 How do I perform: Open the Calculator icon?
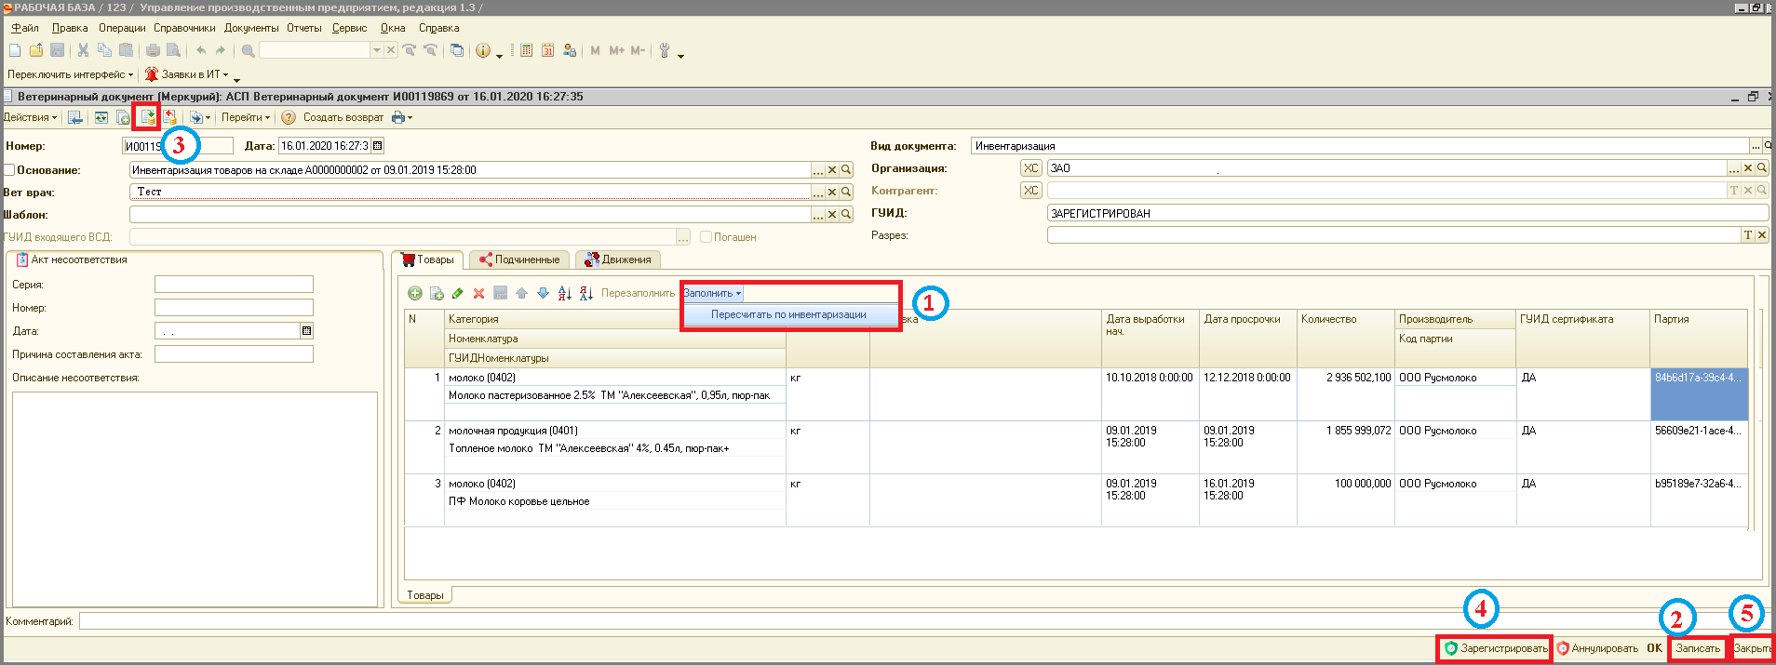[526, 50]
